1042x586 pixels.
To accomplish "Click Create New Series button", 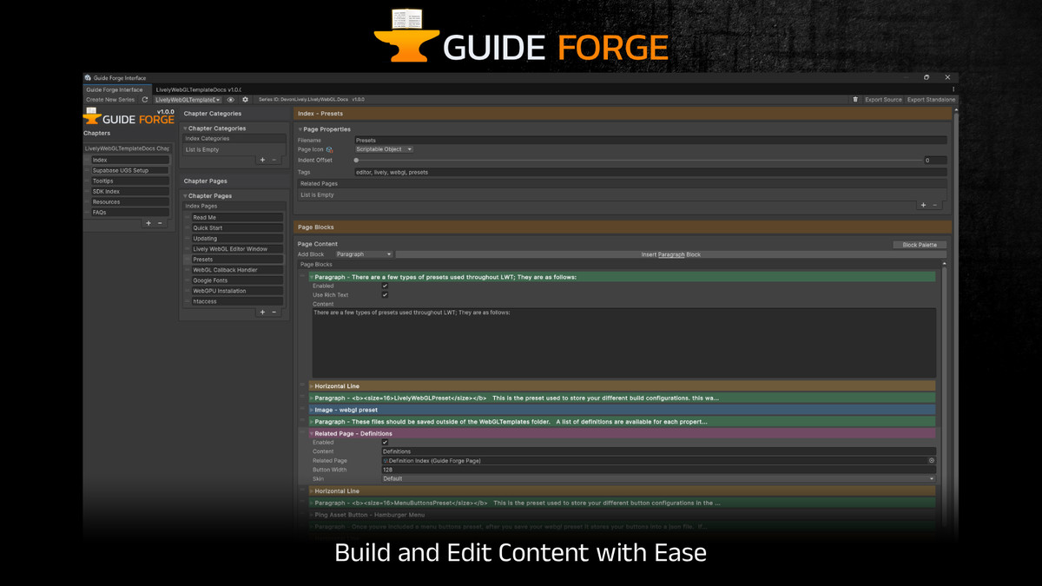I will (110, 100).
